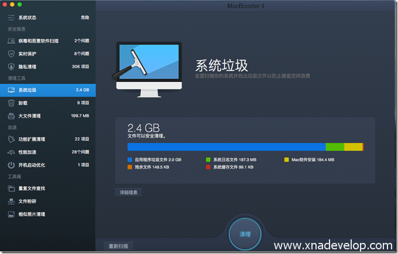Select the highlighted 系统垃圾 sidebar item

[x=47, y=90]
